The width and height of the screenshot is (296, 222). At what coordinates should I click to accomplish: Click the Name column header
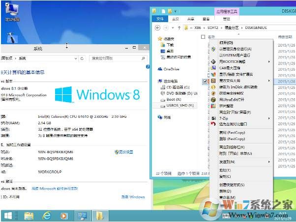tap(211, 37)
